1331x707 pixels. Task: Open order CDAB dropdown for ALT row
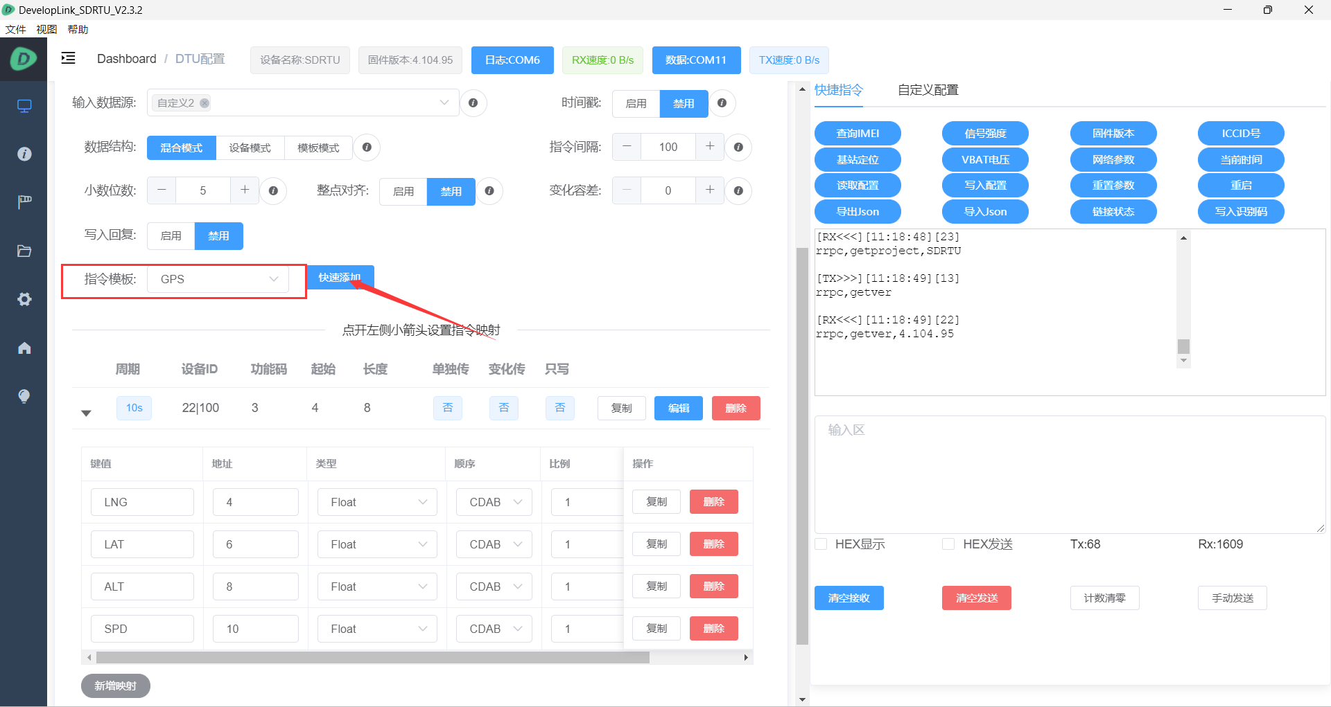click(494, 587)
